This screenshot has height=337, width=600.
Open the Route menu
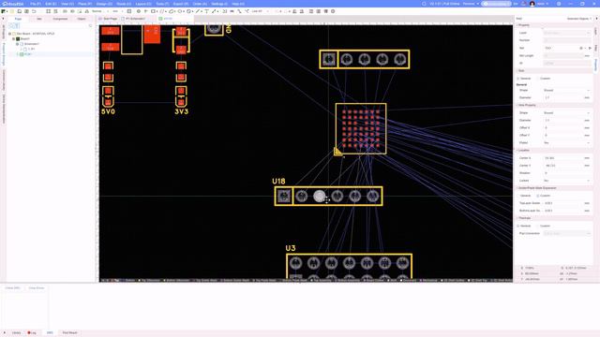(x=123, y=4)
